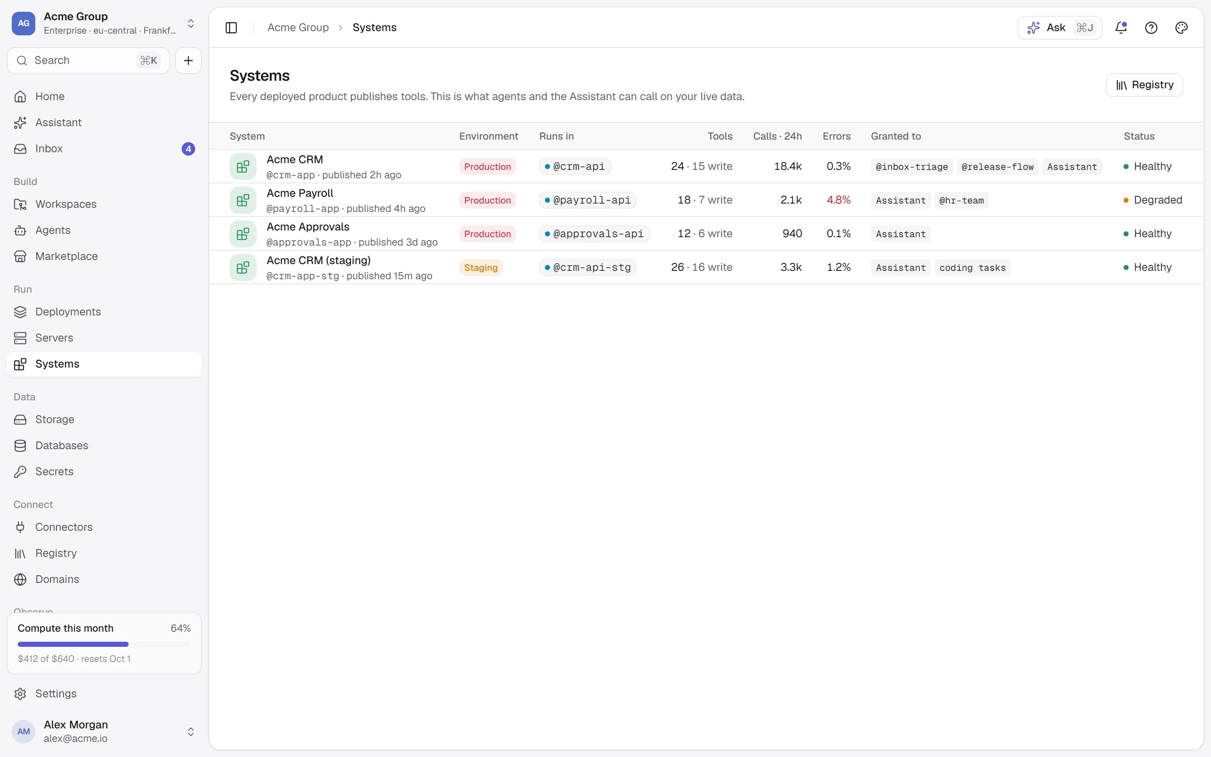
Task: Click the Systems breadcrumb
Action: (374, 27)
